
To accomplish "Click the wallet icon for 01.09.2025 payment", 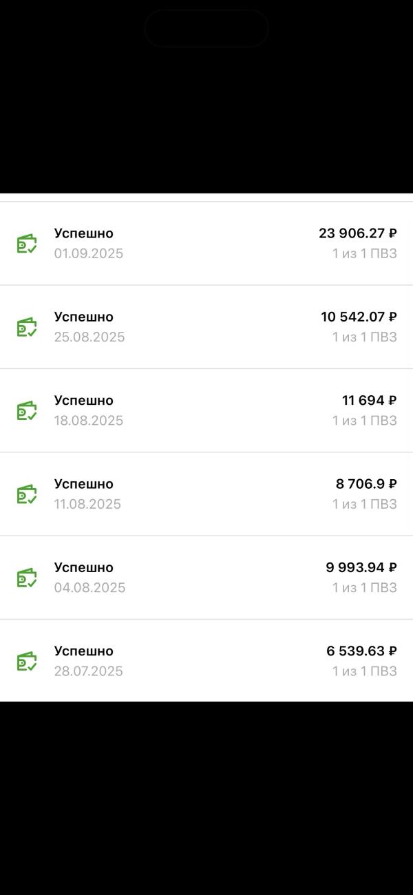I will [x=27, y=244].
